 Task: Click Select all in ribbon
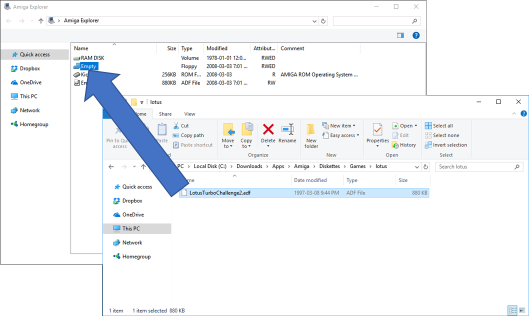pos(439,126)
